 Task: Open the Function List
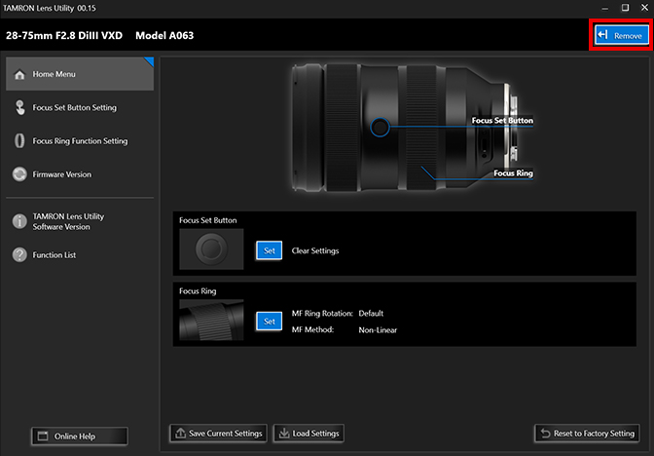point(80,254)
